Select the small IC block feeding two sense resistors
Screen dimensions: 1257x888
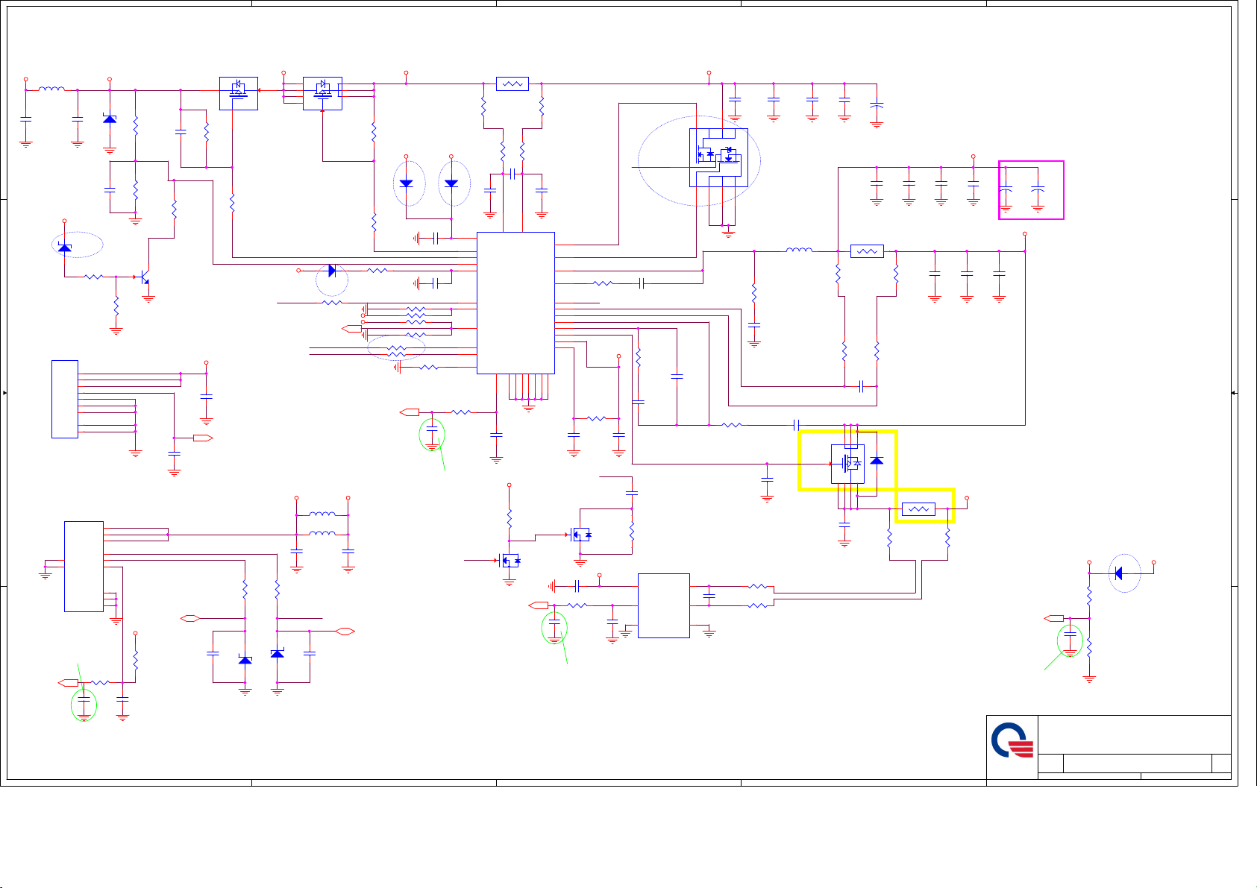(664, 605)
